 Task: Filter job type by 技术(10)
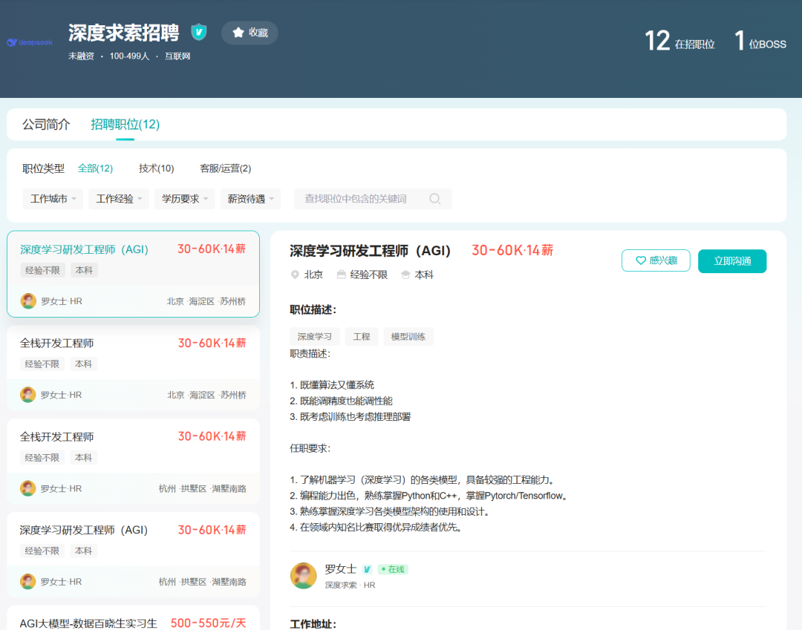157,168
